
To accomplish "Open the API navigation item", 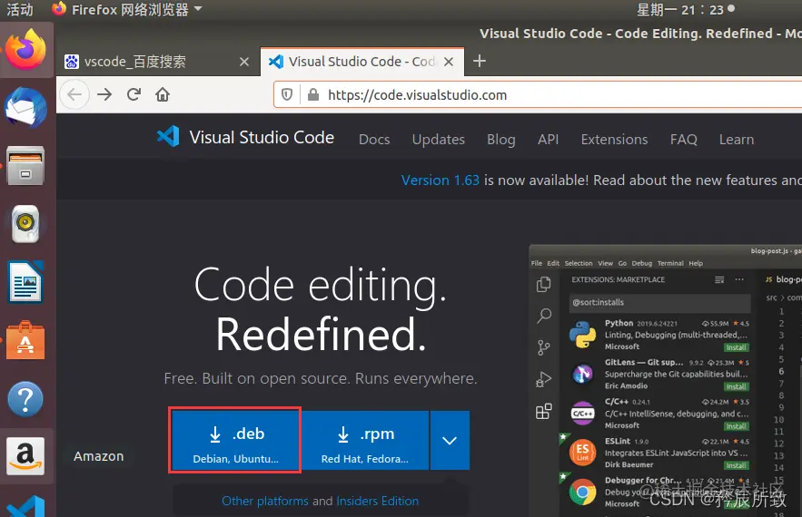I will coord(548,139).
